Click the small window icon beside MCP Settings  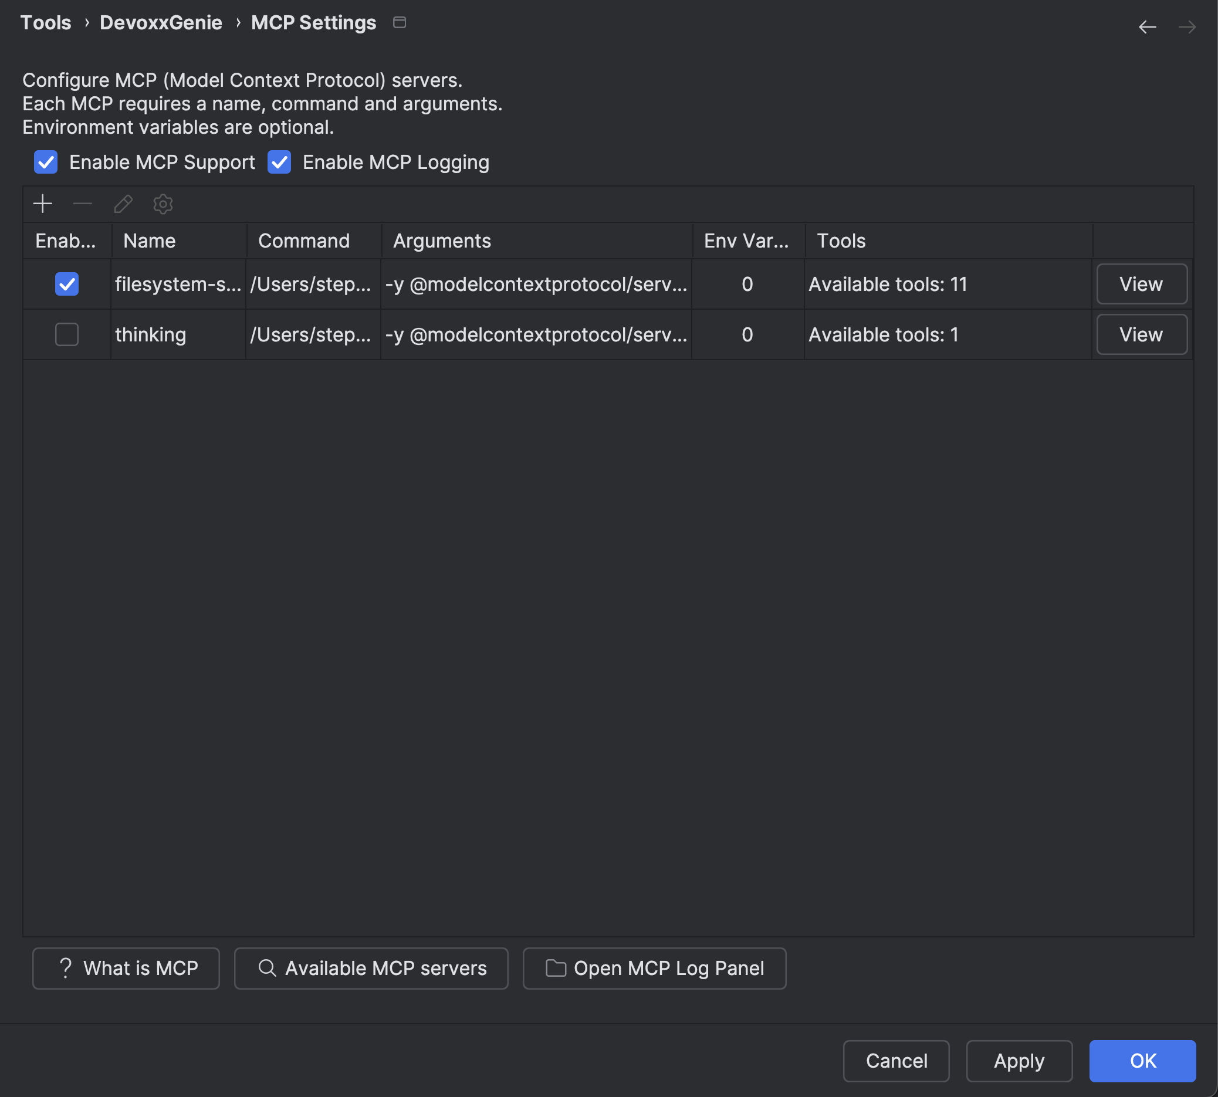pos(399,23)
